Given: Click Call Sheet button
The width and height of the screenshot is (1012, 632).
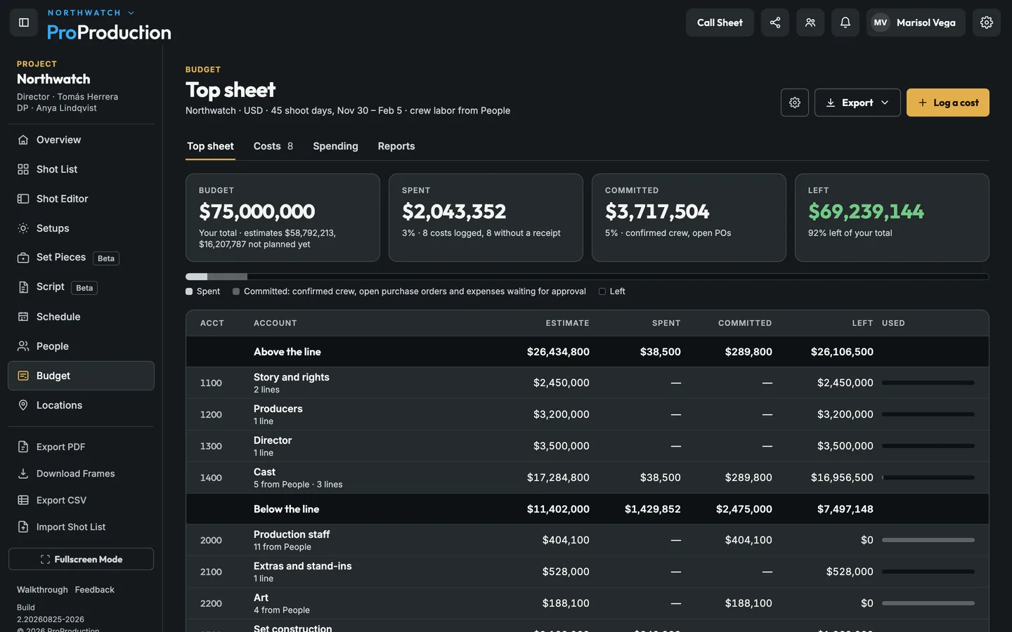Looking at the screenshot, I should coord(720,22).
